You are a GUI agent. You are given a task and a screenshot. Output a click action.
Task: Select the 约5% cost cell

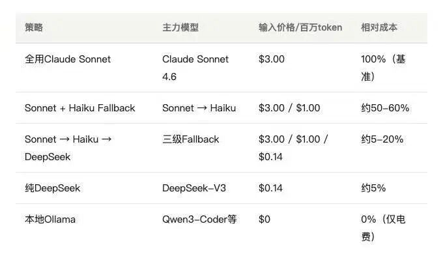[x=373, y=188]
